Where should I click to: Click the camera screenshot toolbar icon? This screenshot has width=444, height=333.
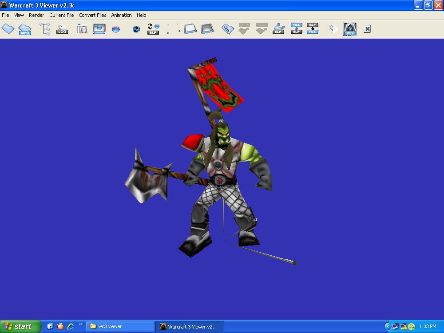pos(82,29)
